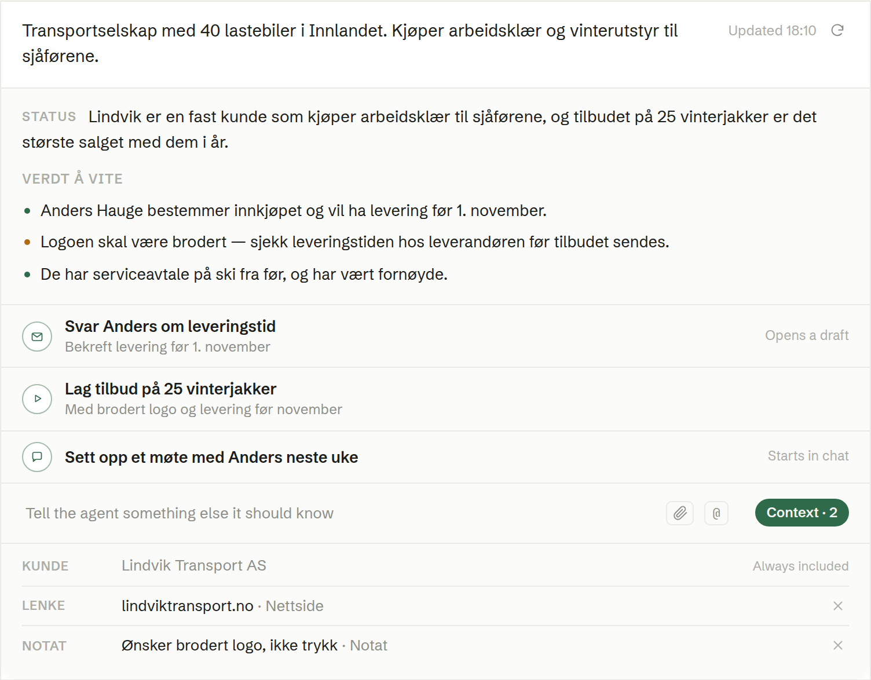Click the Updated 18:10 timestamp
Screen dimensions: 871x680
[772, 31]
